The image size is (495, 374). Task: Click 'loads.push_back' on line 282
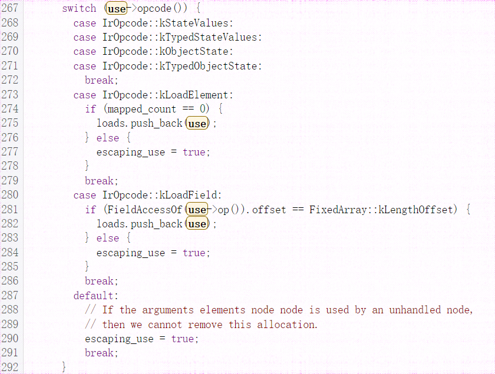point(140,224)
